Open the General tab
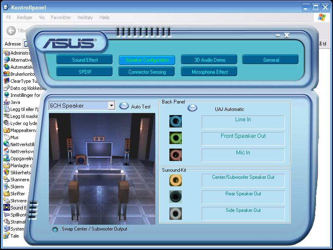This screenshot has width=333, height=250. (x=270, y=60)
